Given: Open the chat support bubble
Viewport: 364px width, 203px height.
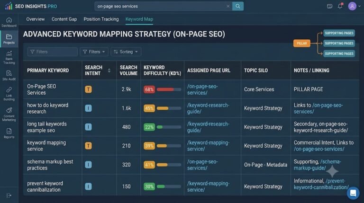Looking at the screenshot, I should click(x=353, y=193).
